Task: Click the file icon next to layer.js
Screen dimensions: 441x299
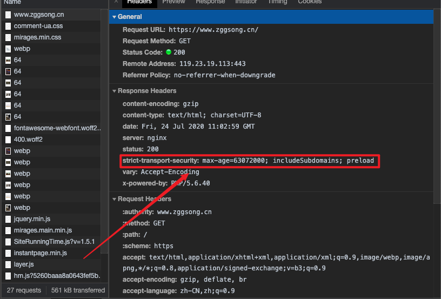Action: pyautogui.click(x=8, y=264)
